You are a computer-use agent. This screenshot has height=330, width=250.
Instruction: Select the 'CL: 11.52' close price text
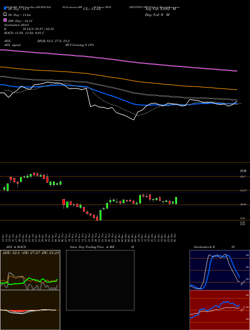92,9
